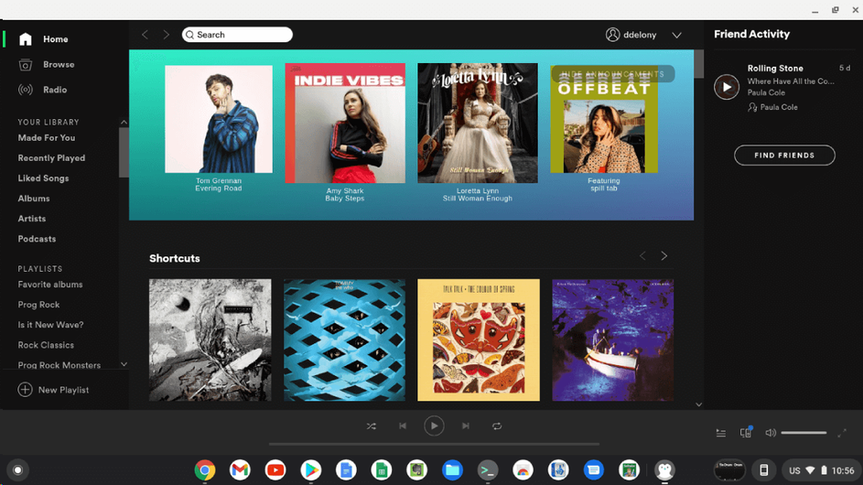This screenshot has width=863, height=485.
Task: Open the connect to a device menu
Action: (746, 433)
